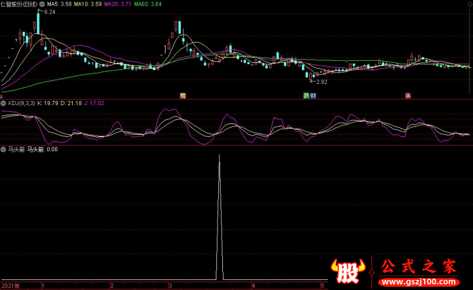Click the red 涨 marker icon
Screen dimensions: 473x290
click(408, 95)
